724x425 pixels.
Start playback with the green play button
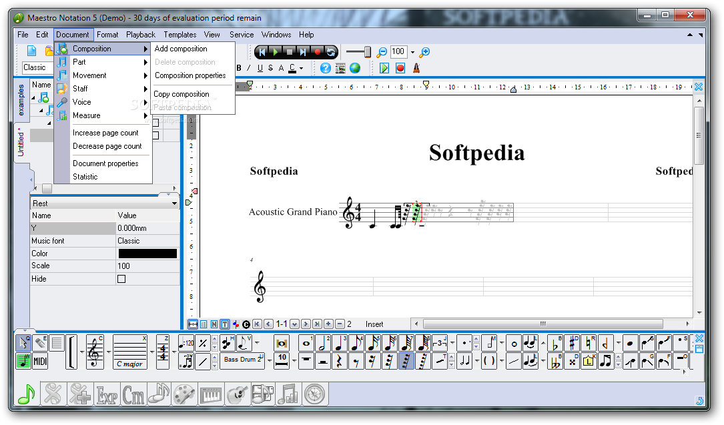(x=276, y=52)
